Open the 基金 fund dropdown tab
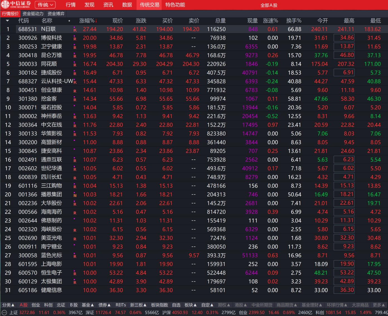This screenshot has width=388, height=316. [88, 305]
